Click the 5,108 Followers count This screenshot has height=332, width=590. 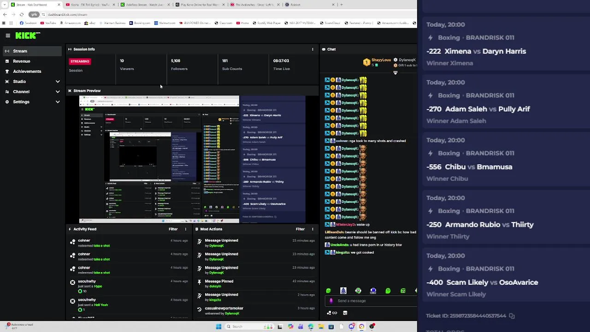pyautogui.click(x=176, y=61)
